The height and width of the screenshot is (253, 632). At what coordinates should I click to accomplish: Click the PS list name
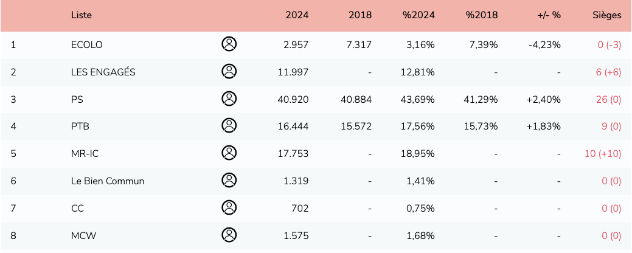click(77, 99)
